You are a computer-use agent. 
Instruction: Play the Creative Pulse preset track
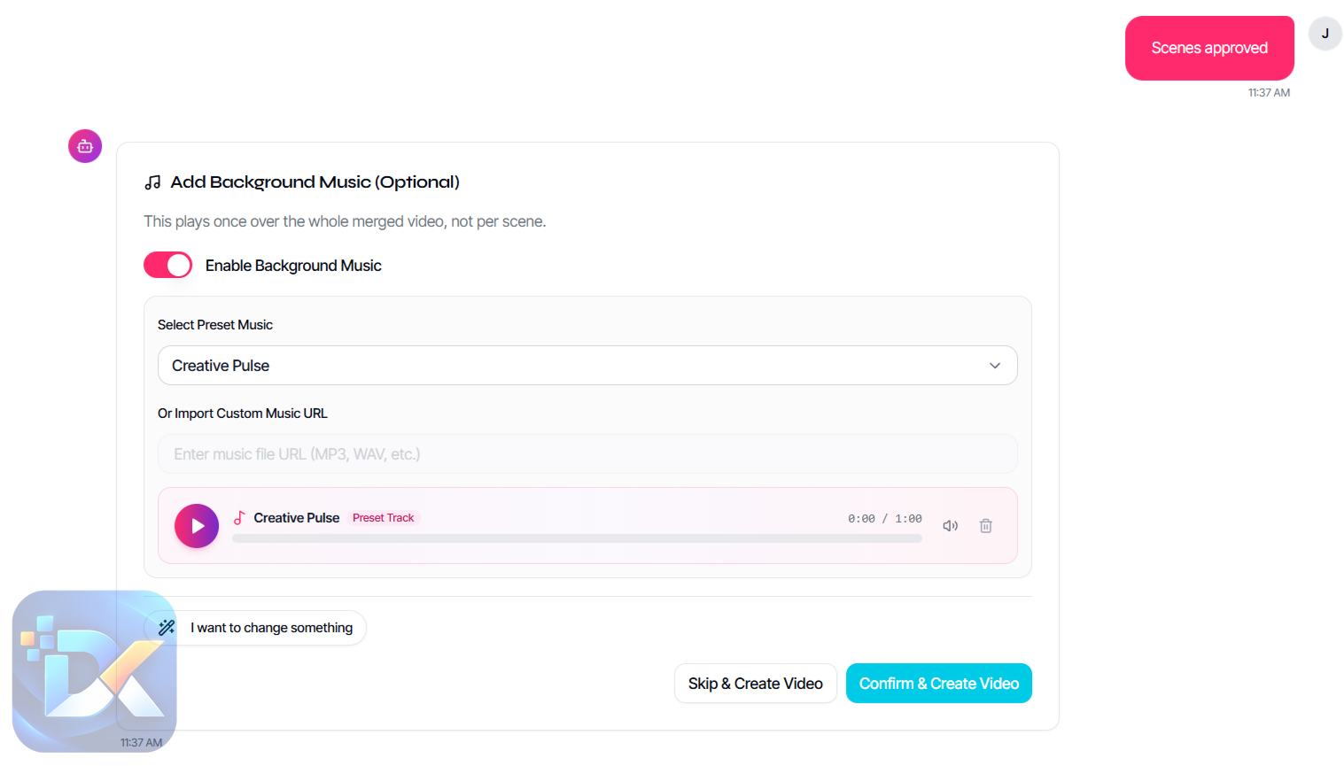197,526
